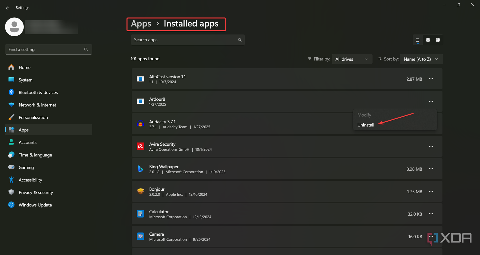Open Bluetooth & devices section
Image resolution: width=480 pixels, height=255 pixels.
[x=48, y=92]
